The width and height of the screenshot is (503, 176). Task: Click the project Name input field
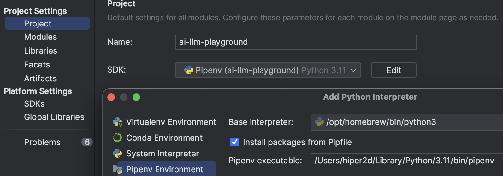coord(296,42)
